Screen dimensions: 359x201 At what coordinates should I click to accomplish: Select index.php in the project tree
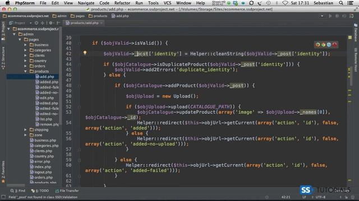(40, 167)
